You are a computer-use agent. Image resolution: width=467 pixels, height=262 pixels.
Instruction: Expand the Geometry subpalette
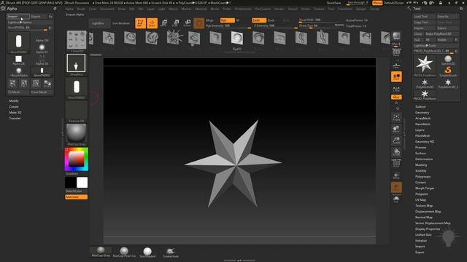422,113
